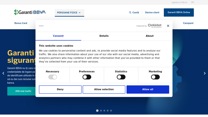Open the About tab
This screenshot has height=117, width=208.
coord(150,36)
